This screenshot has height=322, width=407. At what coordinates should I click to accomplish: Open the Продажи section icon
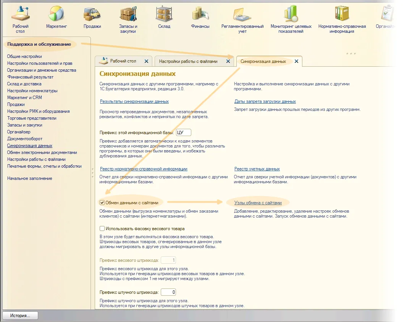pos(92,14)
